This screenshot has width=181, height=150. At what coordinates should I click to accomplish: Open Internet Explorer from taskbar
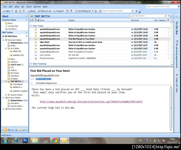(x=15, y=141)
